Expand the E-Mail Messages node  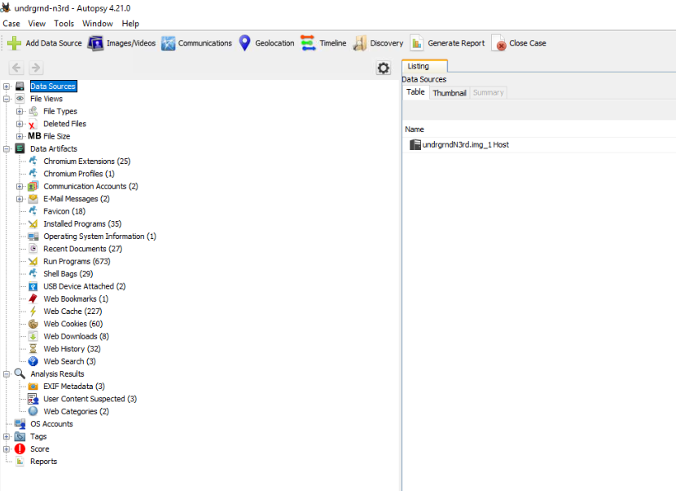click(x=20, y=199)
